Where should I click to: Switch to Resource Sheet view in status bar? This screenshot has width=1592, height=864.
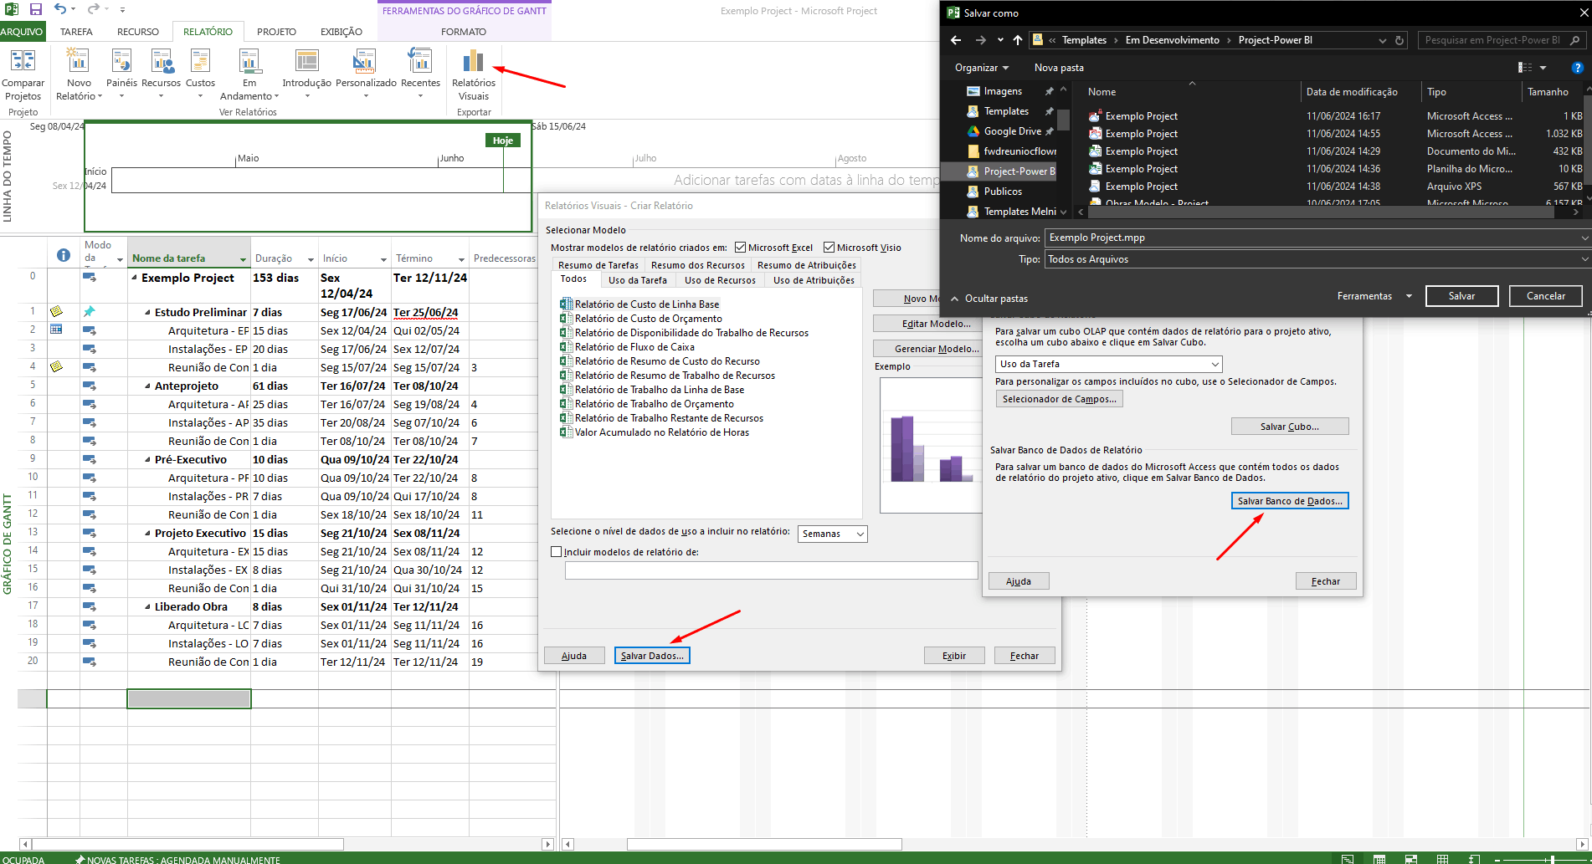coord(1443,859)
